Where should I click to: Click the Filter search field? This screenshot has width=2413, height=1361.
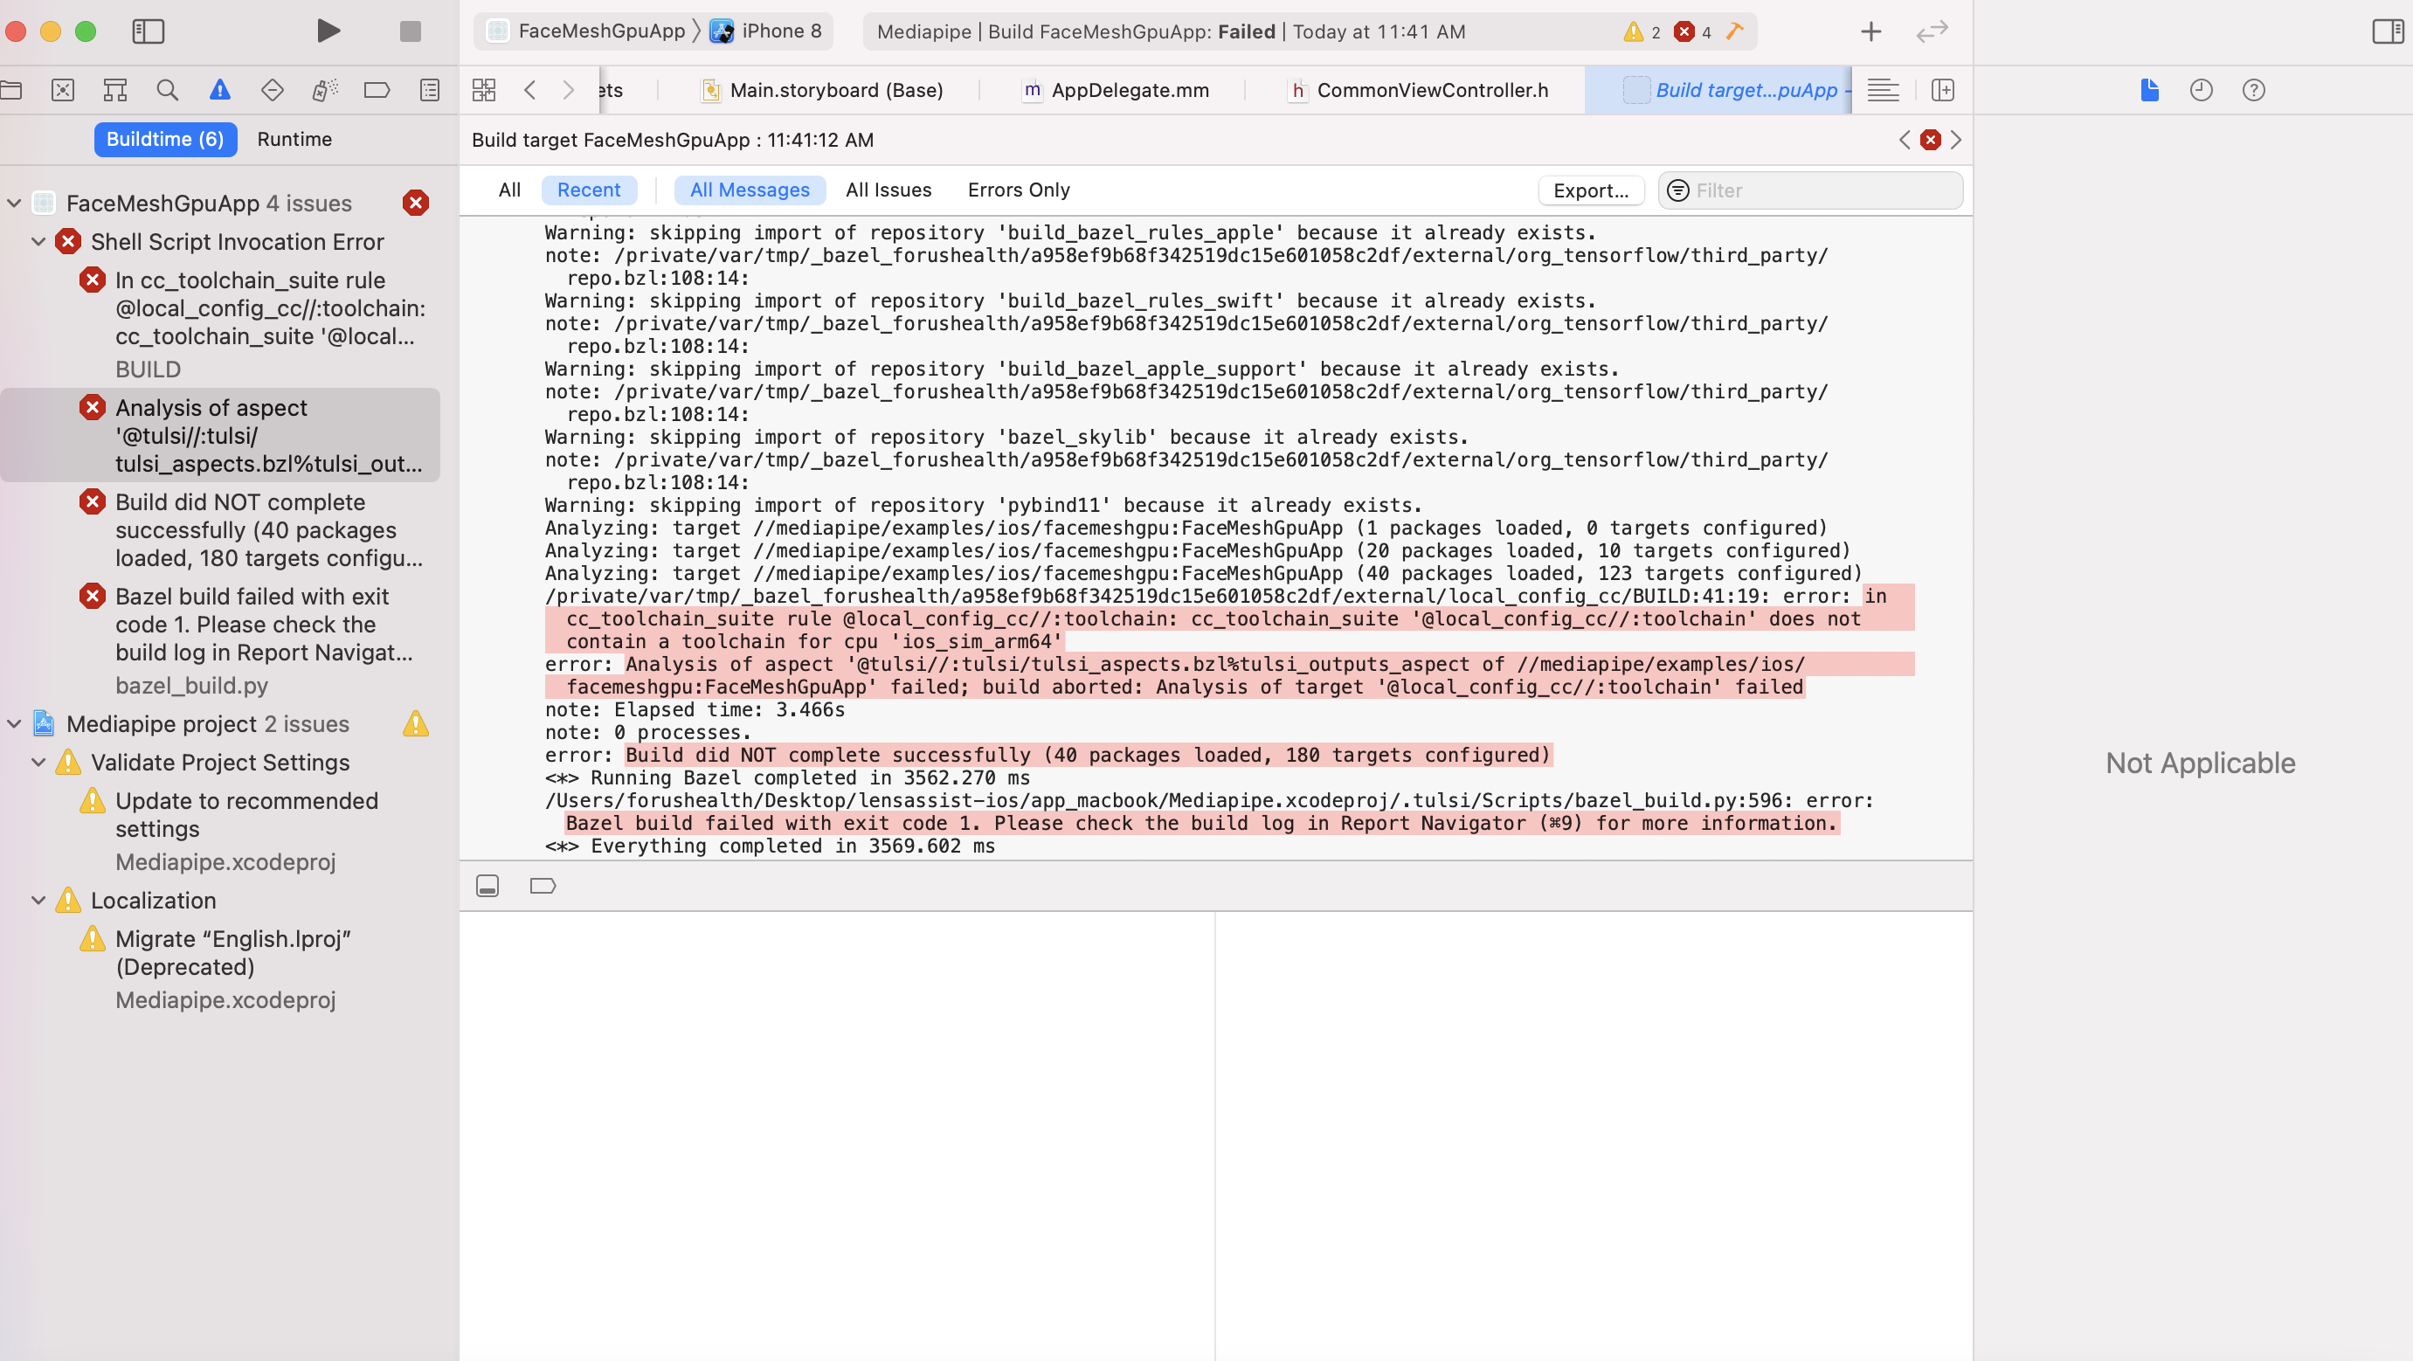pos(1808,190)
